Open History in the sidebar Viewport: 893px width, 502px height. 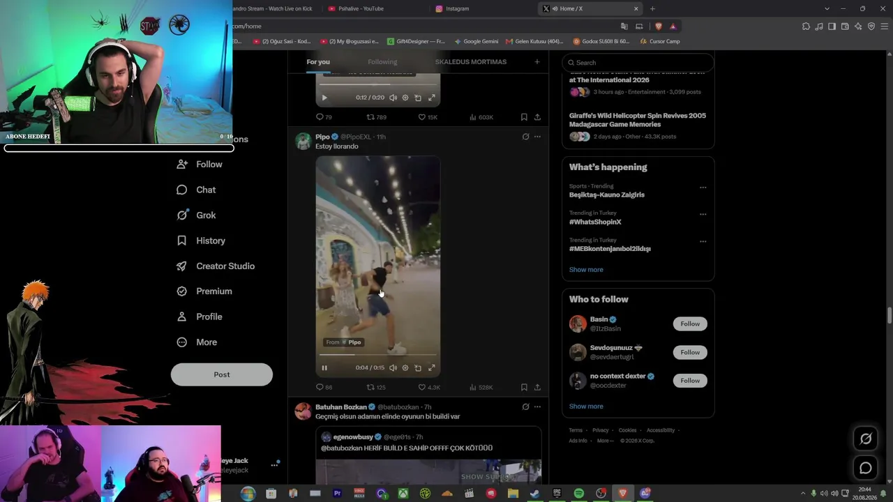(x=201, y=241)
